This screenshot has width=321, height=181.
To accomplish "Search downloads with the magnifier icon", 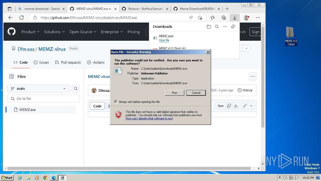I will pos(217,27).
